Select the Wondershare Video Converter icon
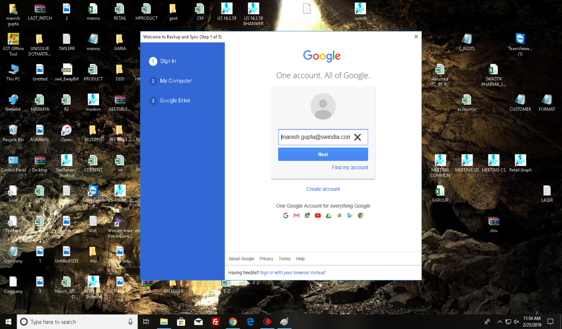The width and height of the screenshot is (562, 329). pyautogui.click(x=120, y=227)
